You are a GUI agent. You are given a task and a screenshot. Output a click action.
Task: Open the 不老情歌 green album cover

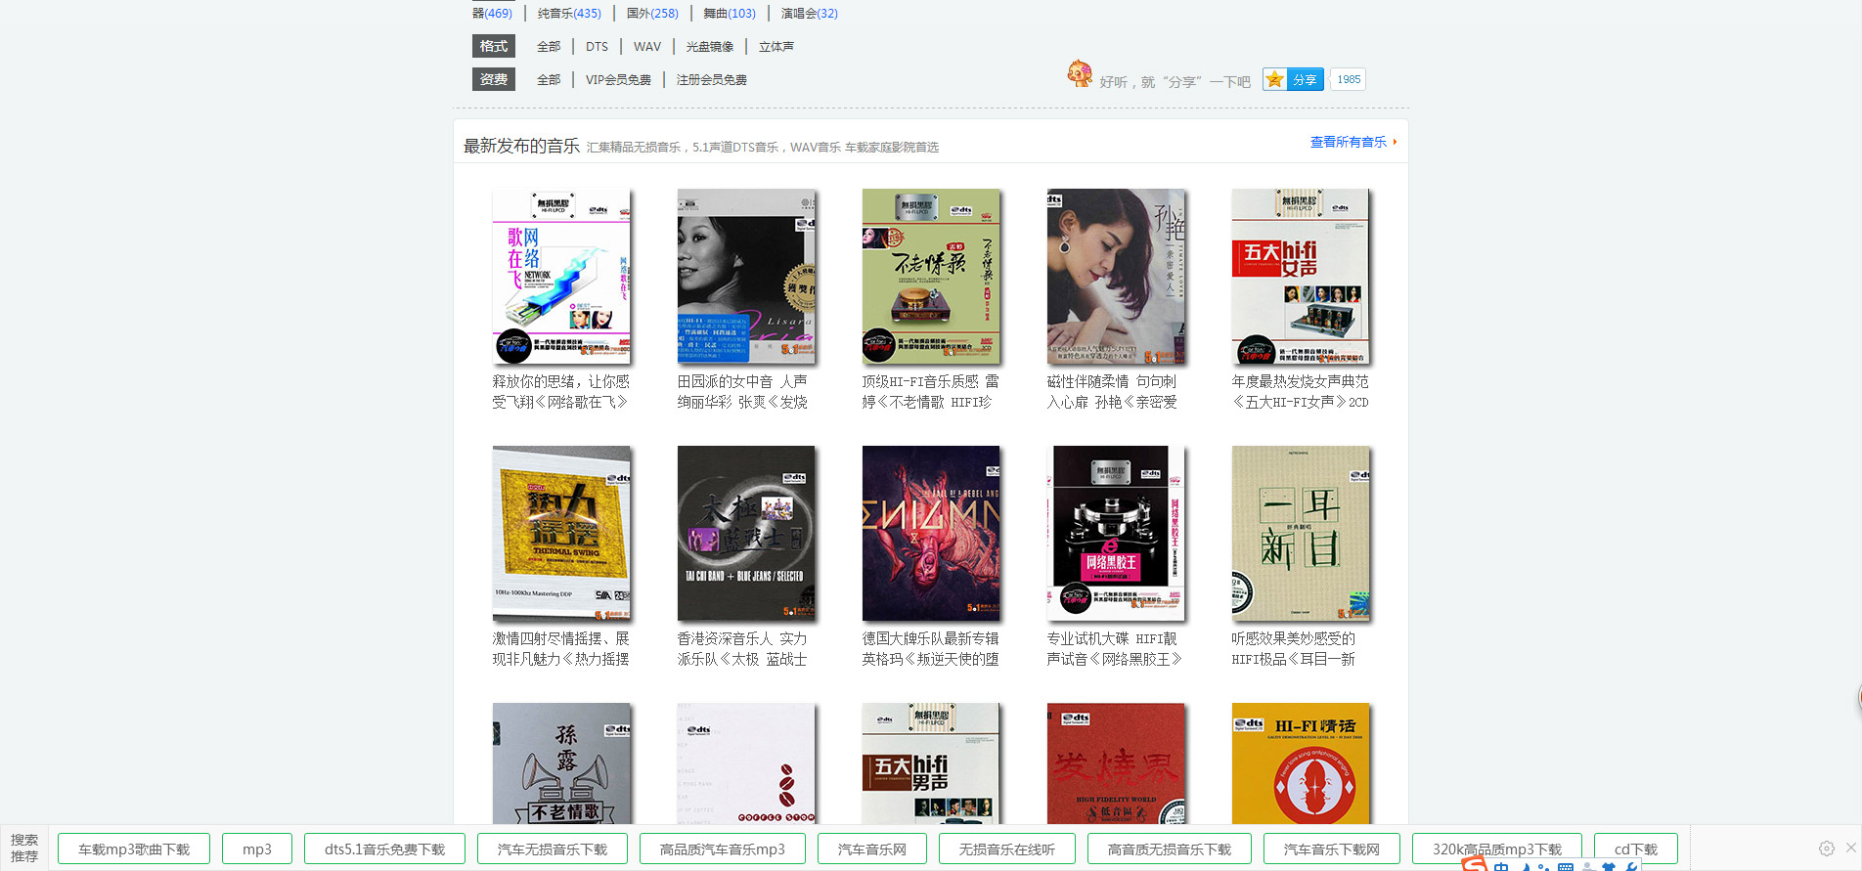(931, 277)
